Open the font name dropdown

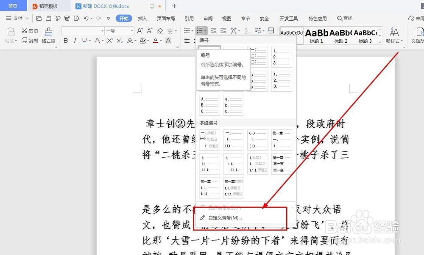pos(102,31)
